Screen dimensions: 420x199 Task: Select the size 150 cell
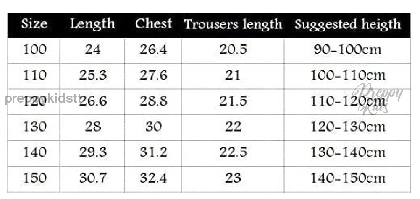tap(34, 178)
